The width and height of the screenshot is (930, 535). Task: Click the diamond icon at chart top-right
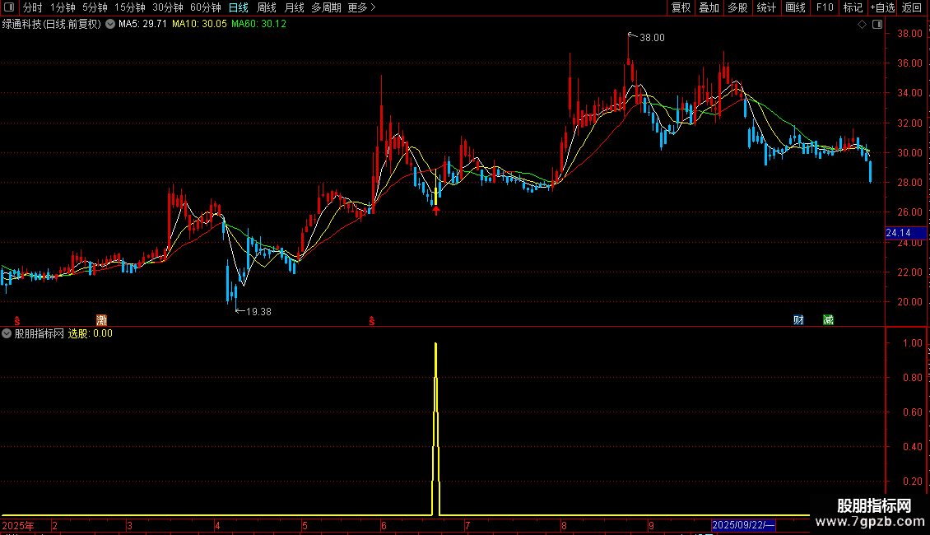[862, 25]
